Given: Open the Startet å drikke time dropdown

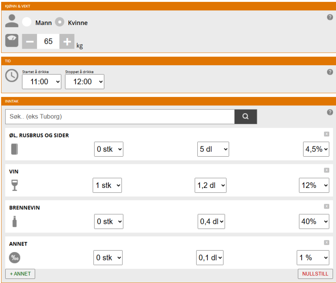Looking at the screenshot, I should pos(42,82).
